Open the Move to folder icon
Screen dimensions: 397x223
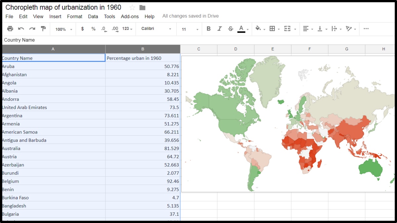point(142,8)
